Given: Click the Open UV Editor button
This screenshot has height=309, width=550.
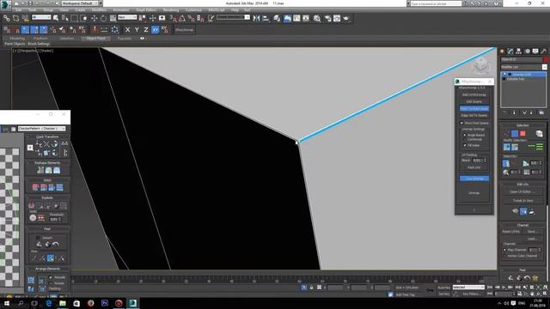Looking at the screenshot, I should click(522, 191).
